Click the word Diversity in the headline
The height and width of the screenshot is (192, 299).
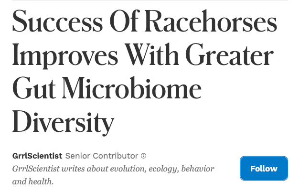63,121
